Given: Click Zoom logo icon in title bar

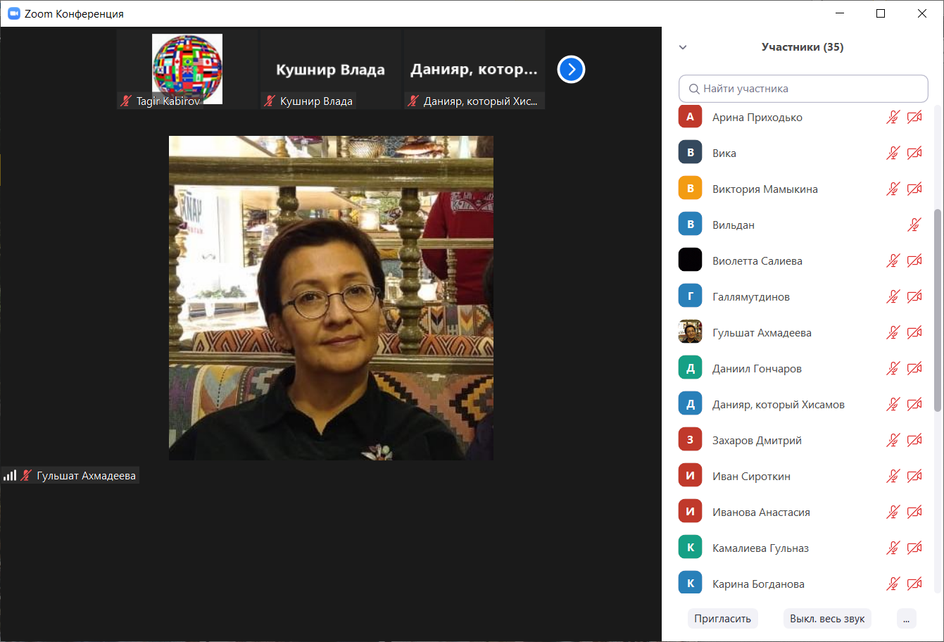Looking at the screenshot, I should coord(13,13).
